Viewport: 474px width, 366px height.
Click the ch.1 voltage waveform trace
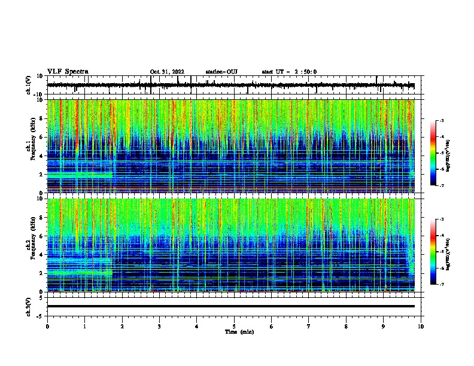[230, 86]
